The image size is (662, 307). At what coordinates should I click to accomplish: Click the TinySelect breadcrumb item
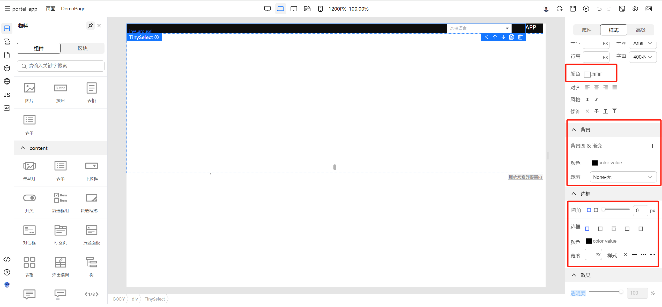click(154, 299)
